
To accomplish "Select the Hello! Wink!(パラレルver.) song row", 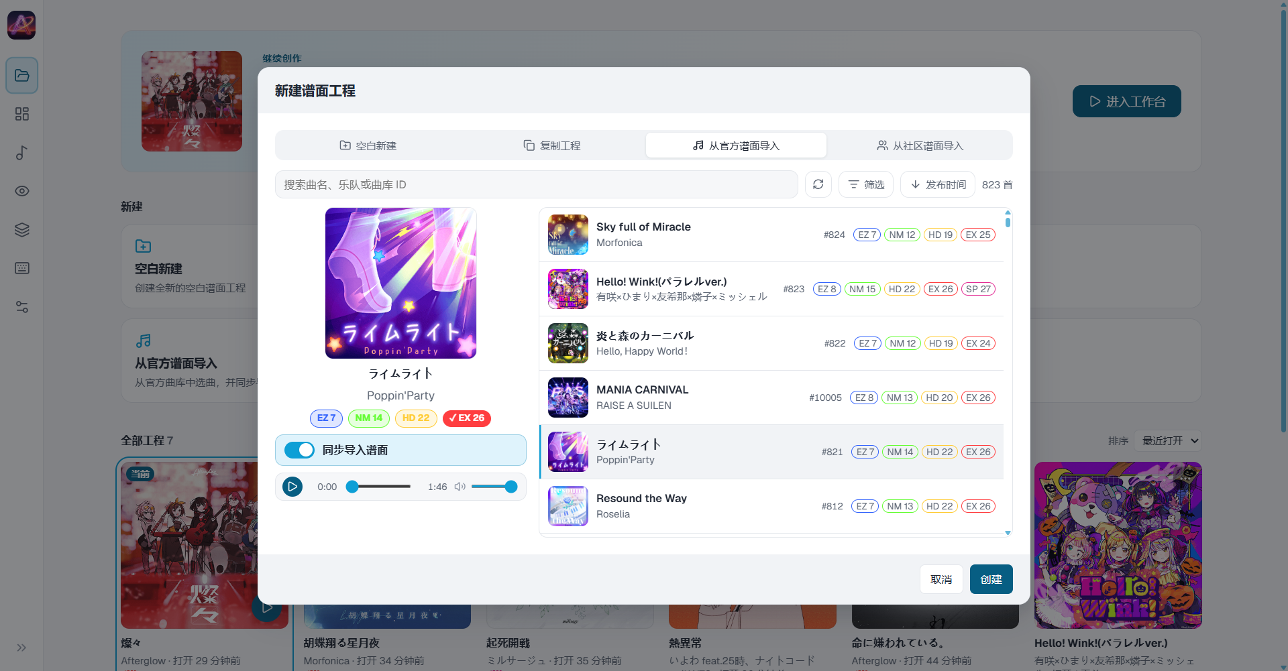I will coord(771,289).
